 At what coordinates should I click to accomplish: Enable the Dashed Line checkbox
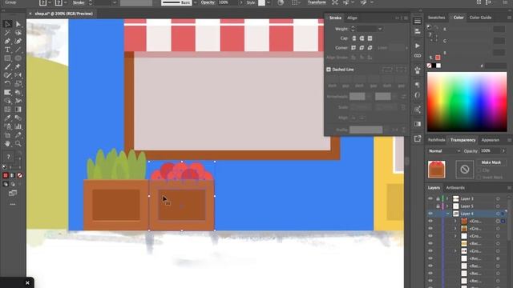click(329, 70)
